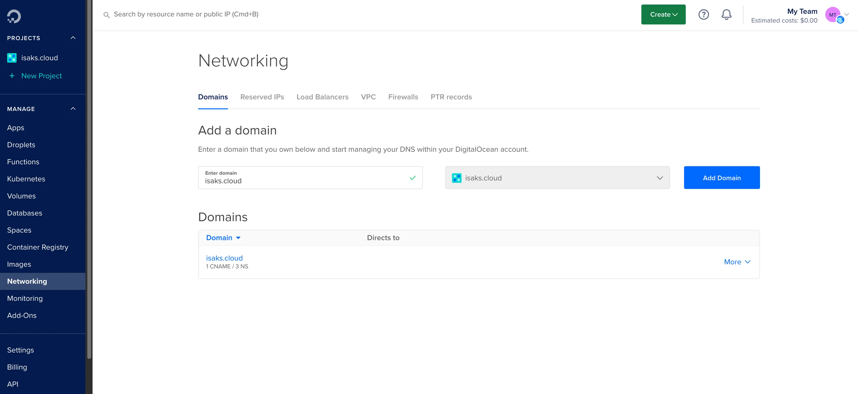The height and width of the screenshot is (394, 858).
Task: Focus the resource search box
Action: (x=186, y=14)
